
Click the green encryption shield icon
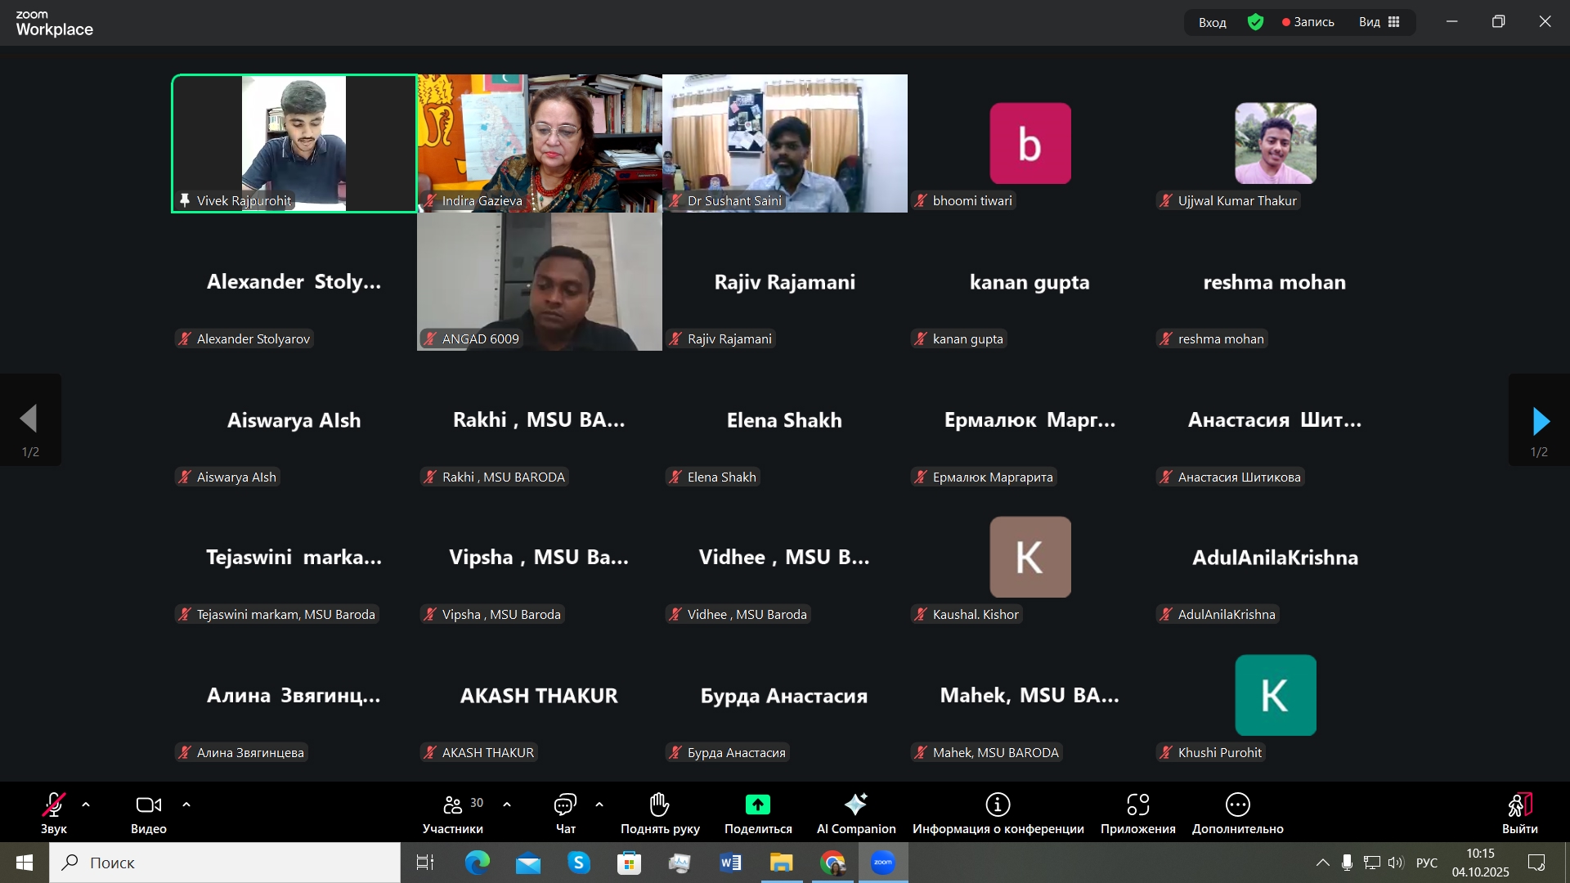1255,22
